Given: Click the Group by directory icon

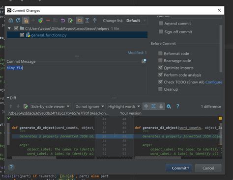Looking at the screenshot, I should coord(80,21).
